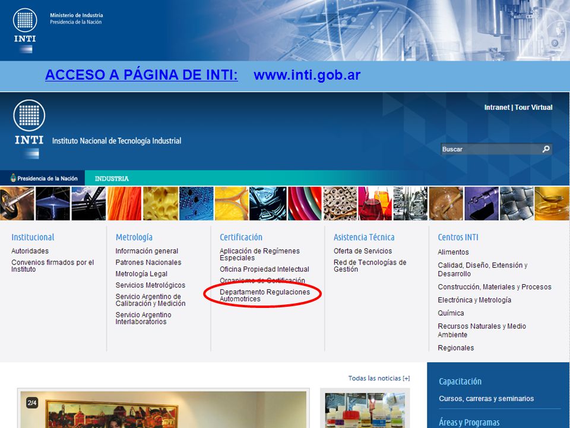Open Construcción, Materiales y Procesos link

point(495,287)
